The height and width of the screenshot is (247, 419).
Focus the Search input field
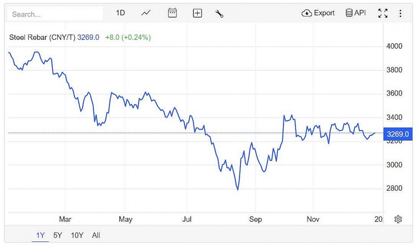pyautogui.click(x=54, y=14)
